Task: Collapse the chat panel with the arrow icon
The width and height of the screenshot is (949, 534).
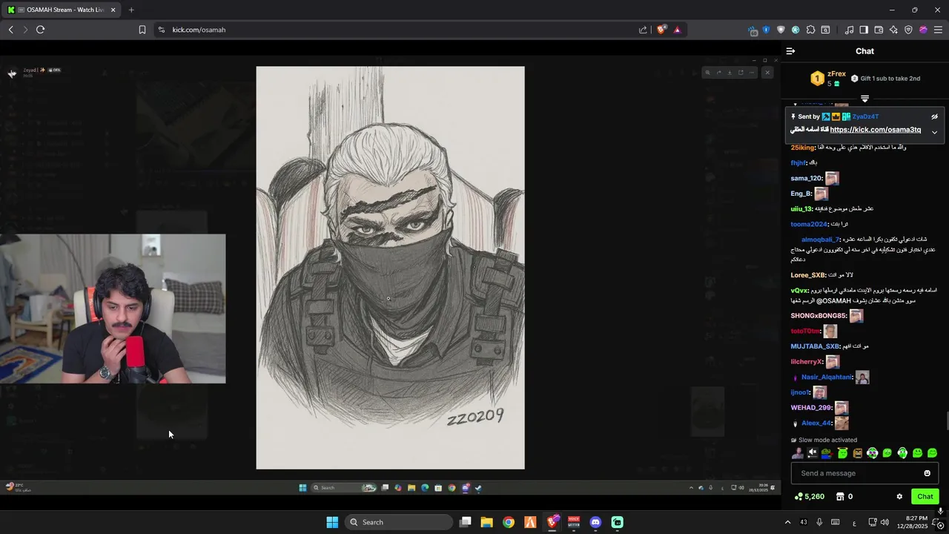Action: click(790, 51)
